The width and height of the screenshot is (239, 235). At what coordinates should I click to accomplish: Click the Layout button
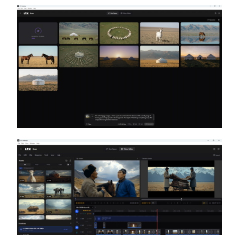pyautogui.click(x=216, y=155)
